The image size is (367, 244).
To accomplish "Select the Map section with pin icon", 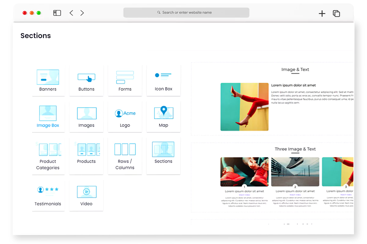I will pos(163,117).
